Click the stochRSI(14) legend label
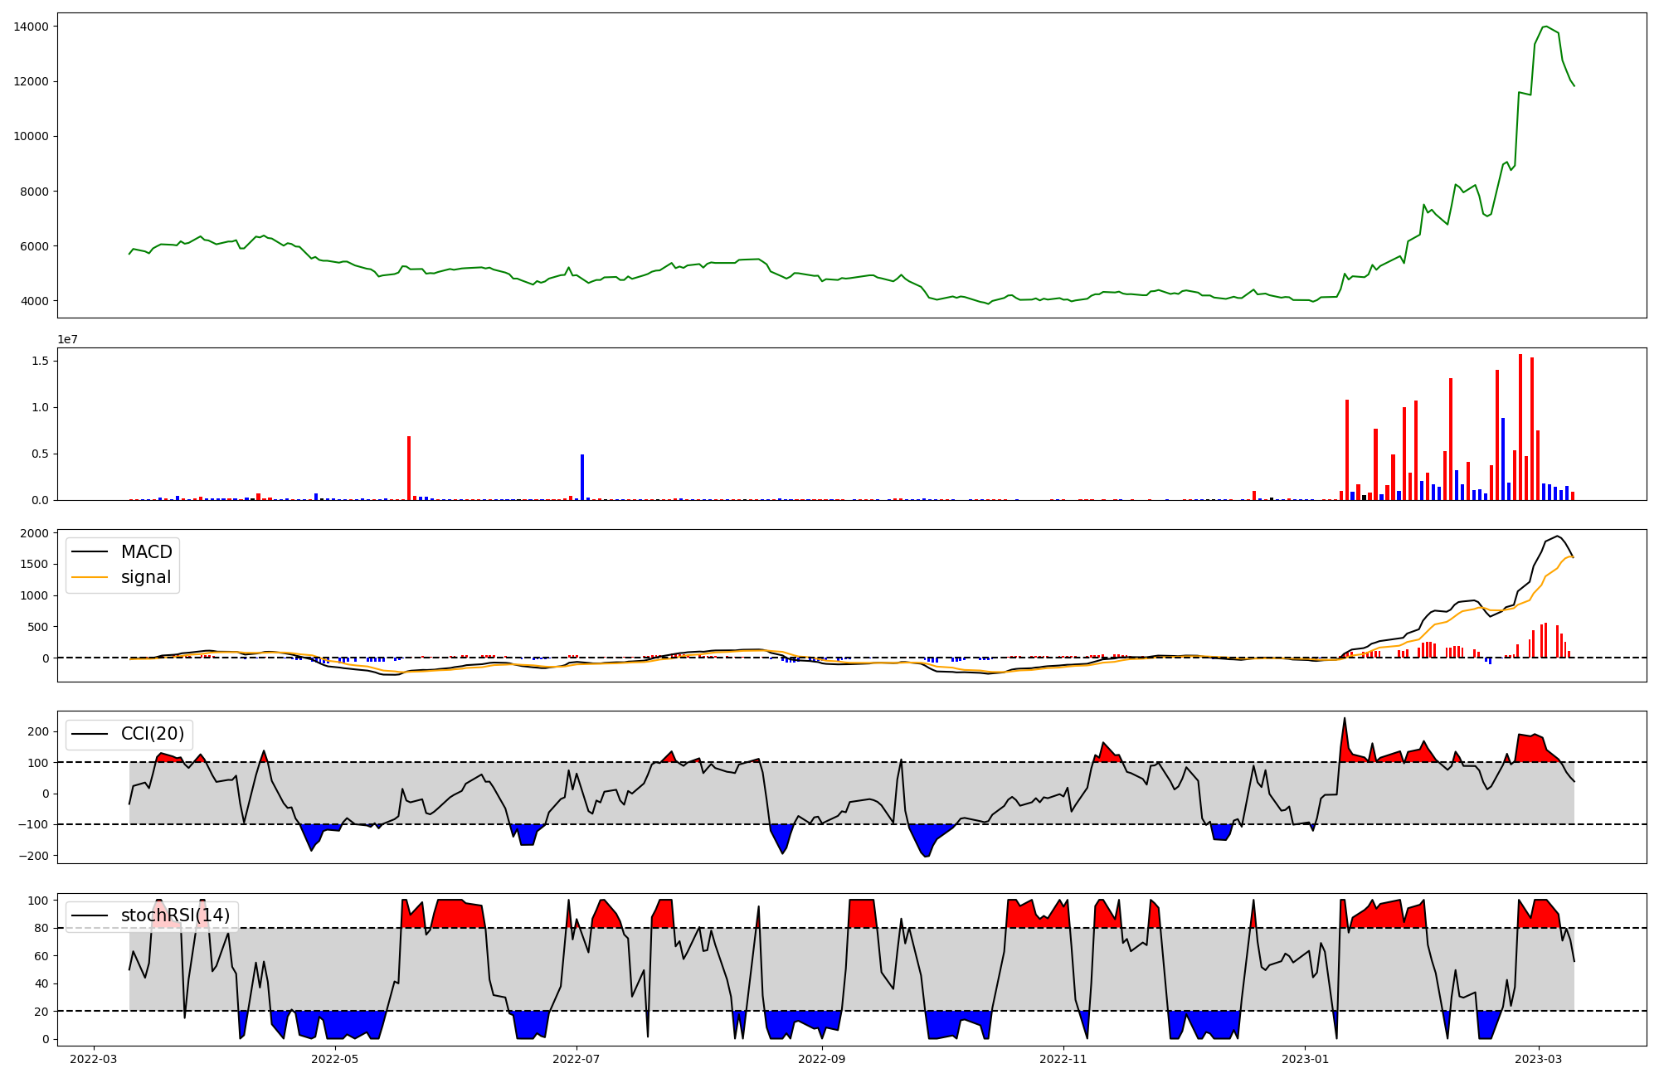 point(175,915)
